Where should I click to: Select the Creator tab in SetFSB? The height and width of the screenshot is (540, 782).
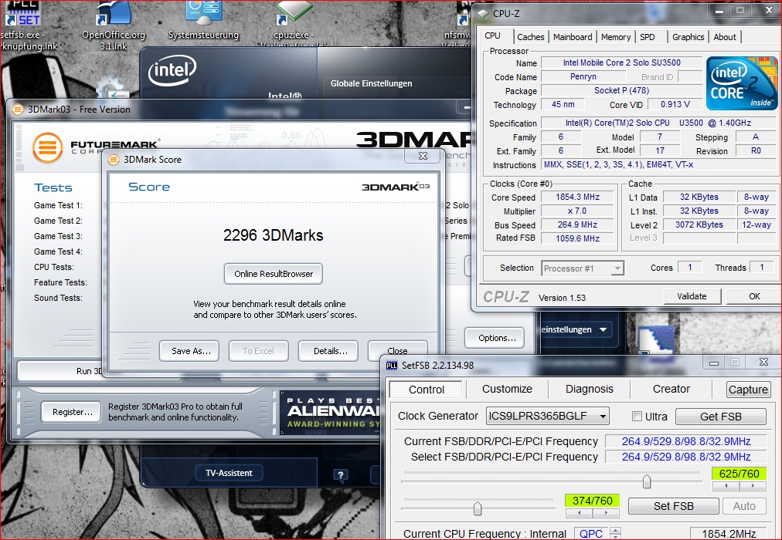[671, 389]
